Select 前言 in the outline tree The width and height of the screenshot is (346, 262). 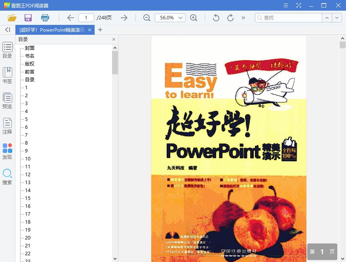(x=30, y=72)
